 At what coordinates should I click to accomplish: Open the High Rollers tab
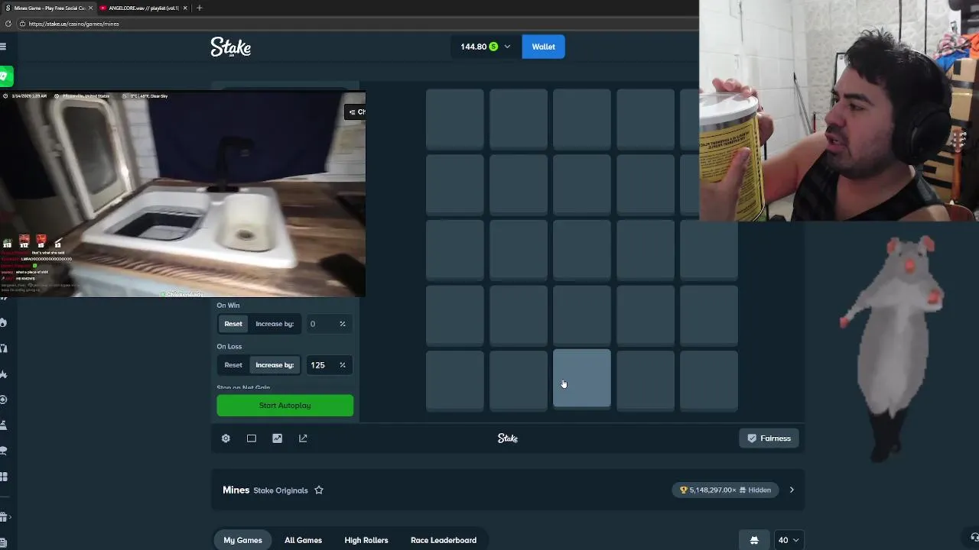point(366,540)
